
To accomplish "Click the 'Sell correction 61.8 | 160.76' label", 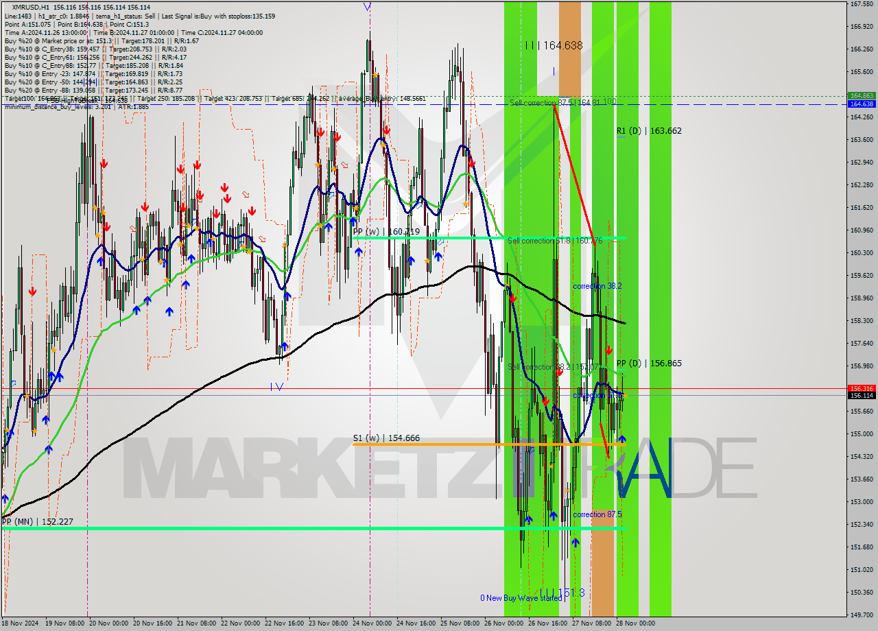I will point(555,241).
